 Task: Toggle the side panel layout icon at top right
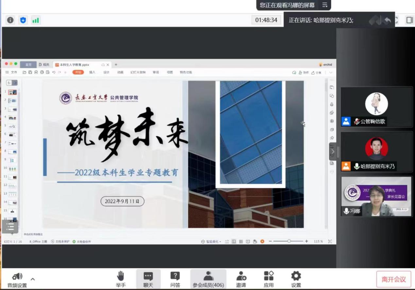pyautogui.click(x=409, y=20)
